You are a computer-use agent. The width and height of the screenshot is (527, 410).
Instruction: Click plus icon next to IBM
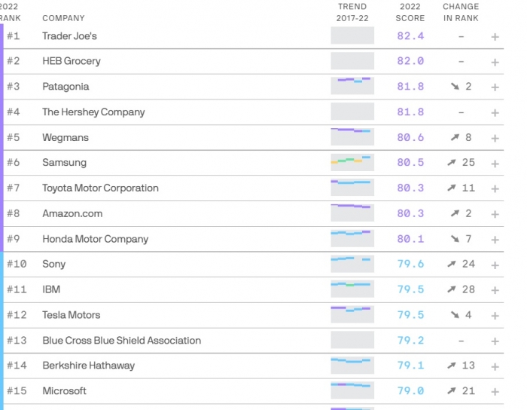click(495, 290)
